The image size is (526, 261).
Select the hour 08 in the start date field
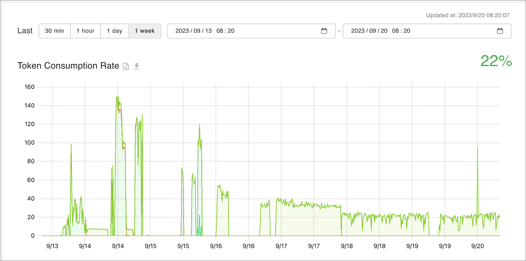click(219, 31)
